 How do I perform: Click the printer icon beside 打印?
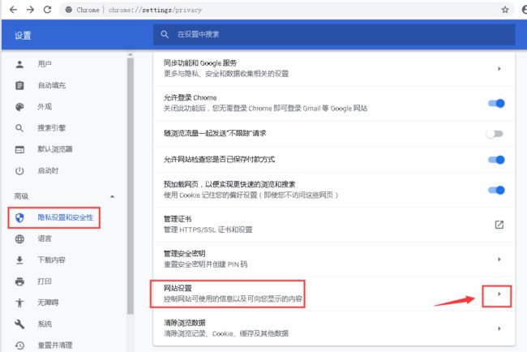point(19,281)
